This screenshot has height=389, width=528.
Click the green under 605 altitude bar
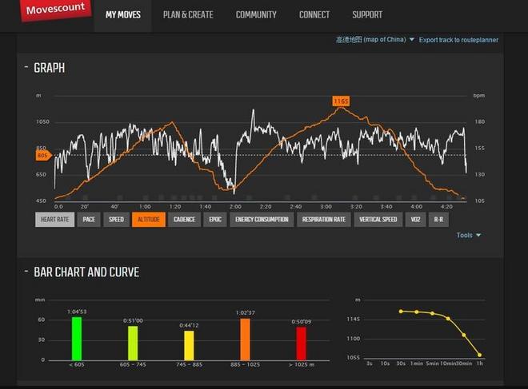77,339
